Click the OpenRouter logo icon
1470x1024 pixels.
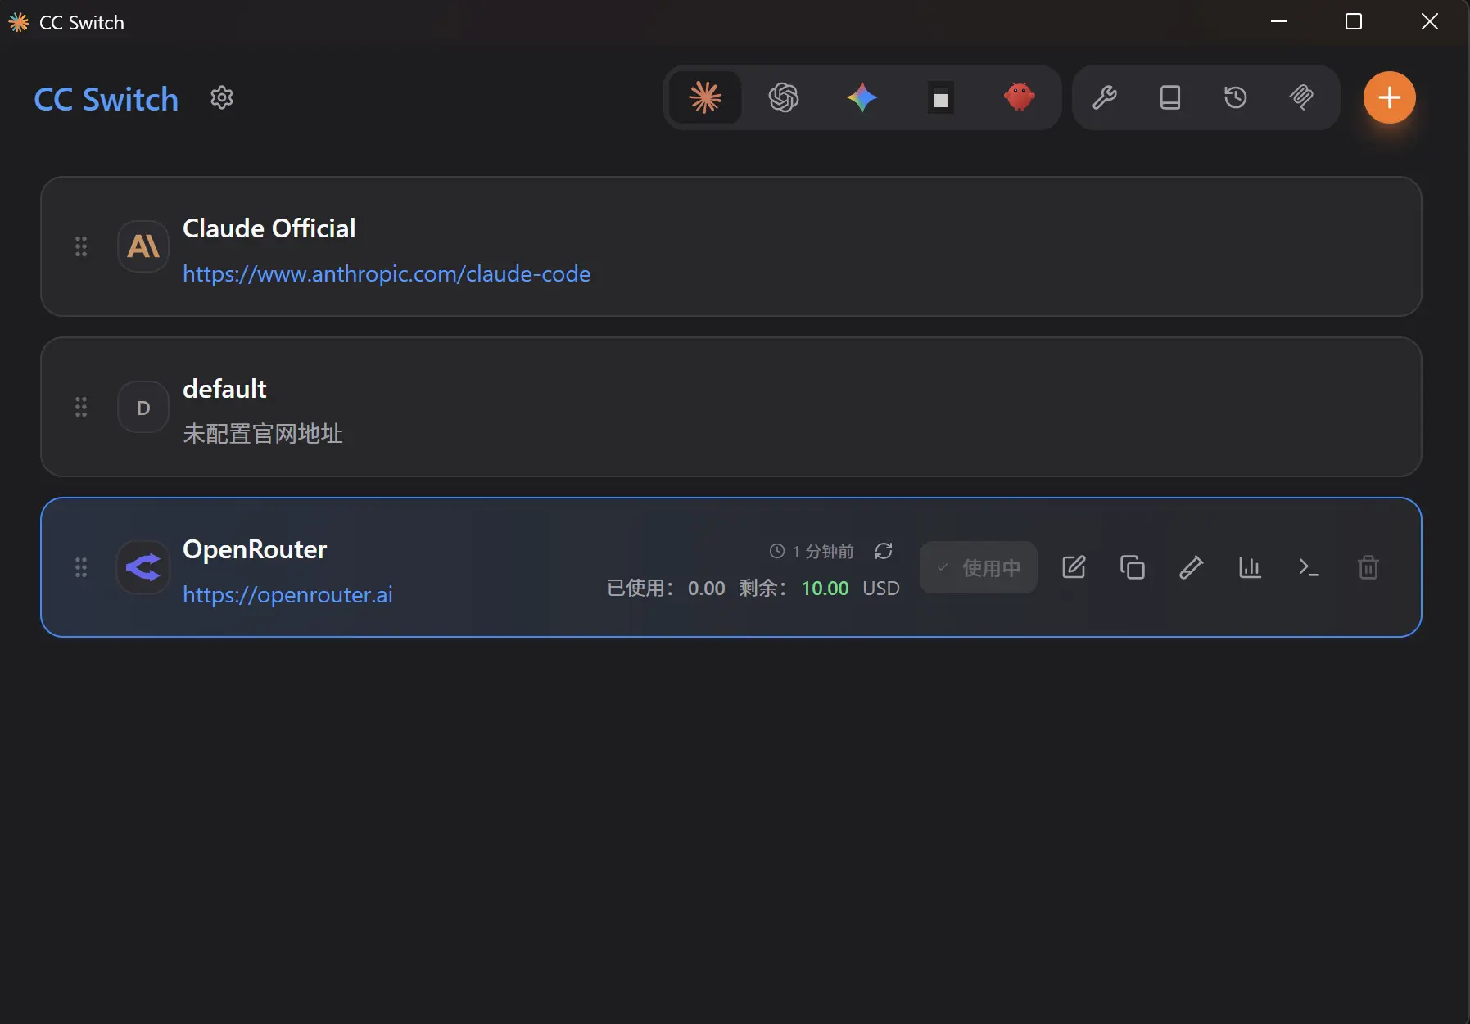pyautogui.click(x=143, y=567)
